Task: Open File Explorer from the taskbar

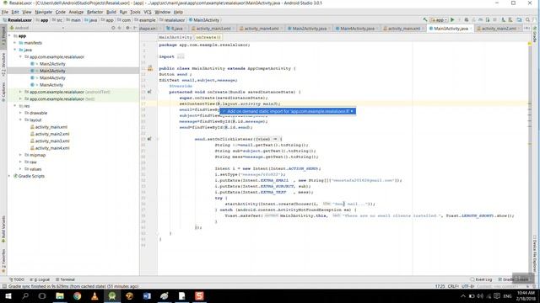Action: pos(60,295)
